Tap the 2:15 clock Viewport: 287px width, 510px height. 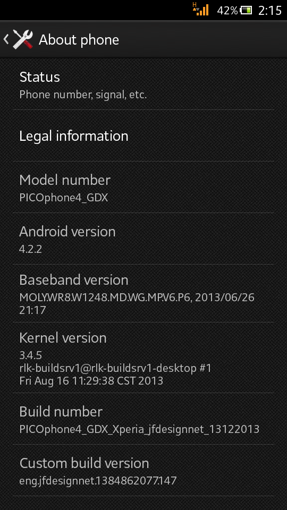pos(270,11)
